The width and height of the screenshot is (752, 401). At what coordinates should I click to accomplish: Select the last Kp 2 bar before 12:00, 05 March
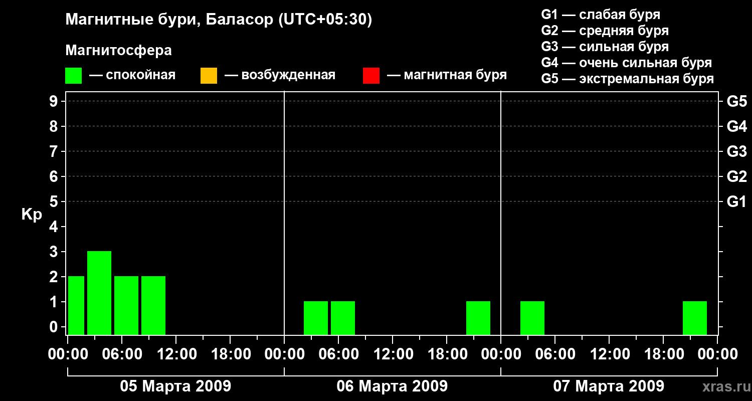pos(153,305)
